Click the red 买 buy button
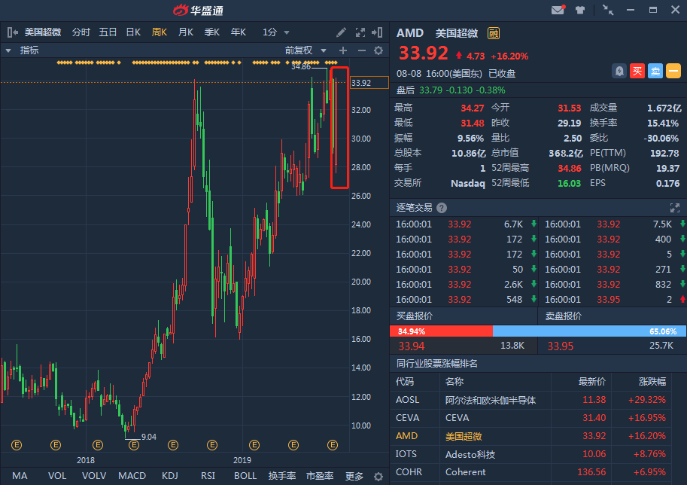 (637, 71)
